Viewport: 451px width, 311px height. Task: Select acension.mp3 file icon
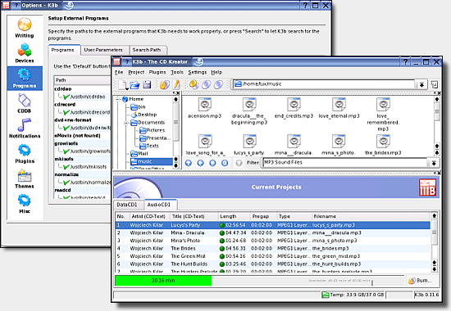click(205, 104)
